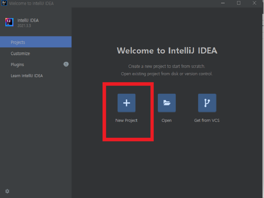264x198 pixels.
Task: Minimize the Welcome window
Action: (223, 3)
